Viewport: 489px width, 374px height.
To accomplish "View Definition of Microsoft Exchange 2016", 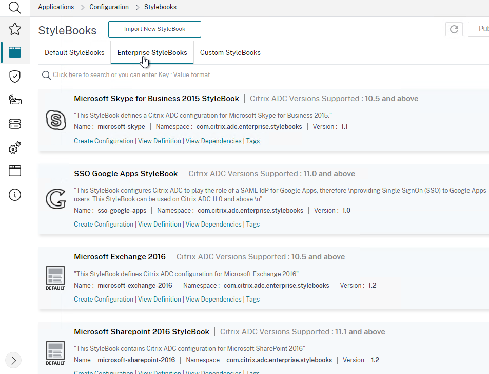I will pos(160,299).
